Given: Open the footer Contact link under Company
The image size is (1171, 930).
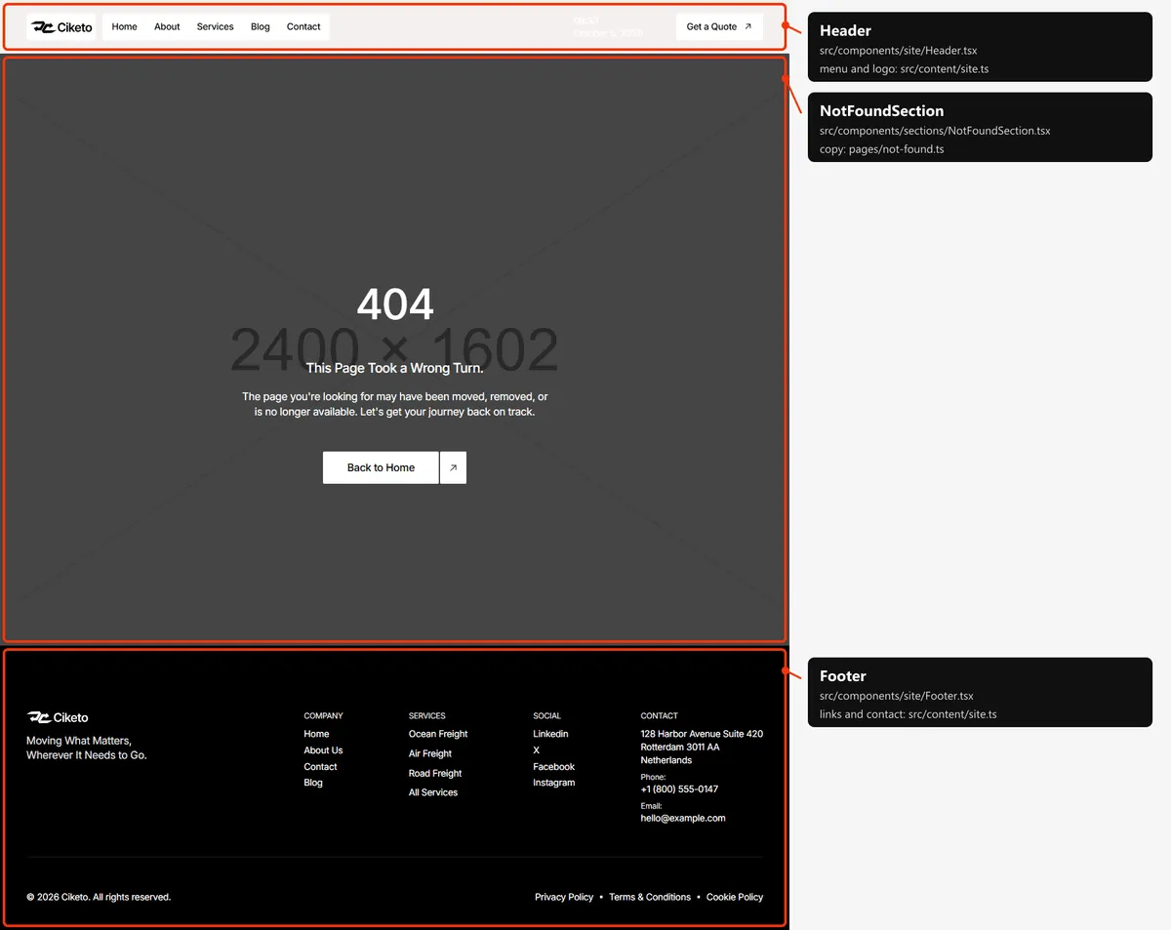Looking at the screenshot, I should [320, 767].
